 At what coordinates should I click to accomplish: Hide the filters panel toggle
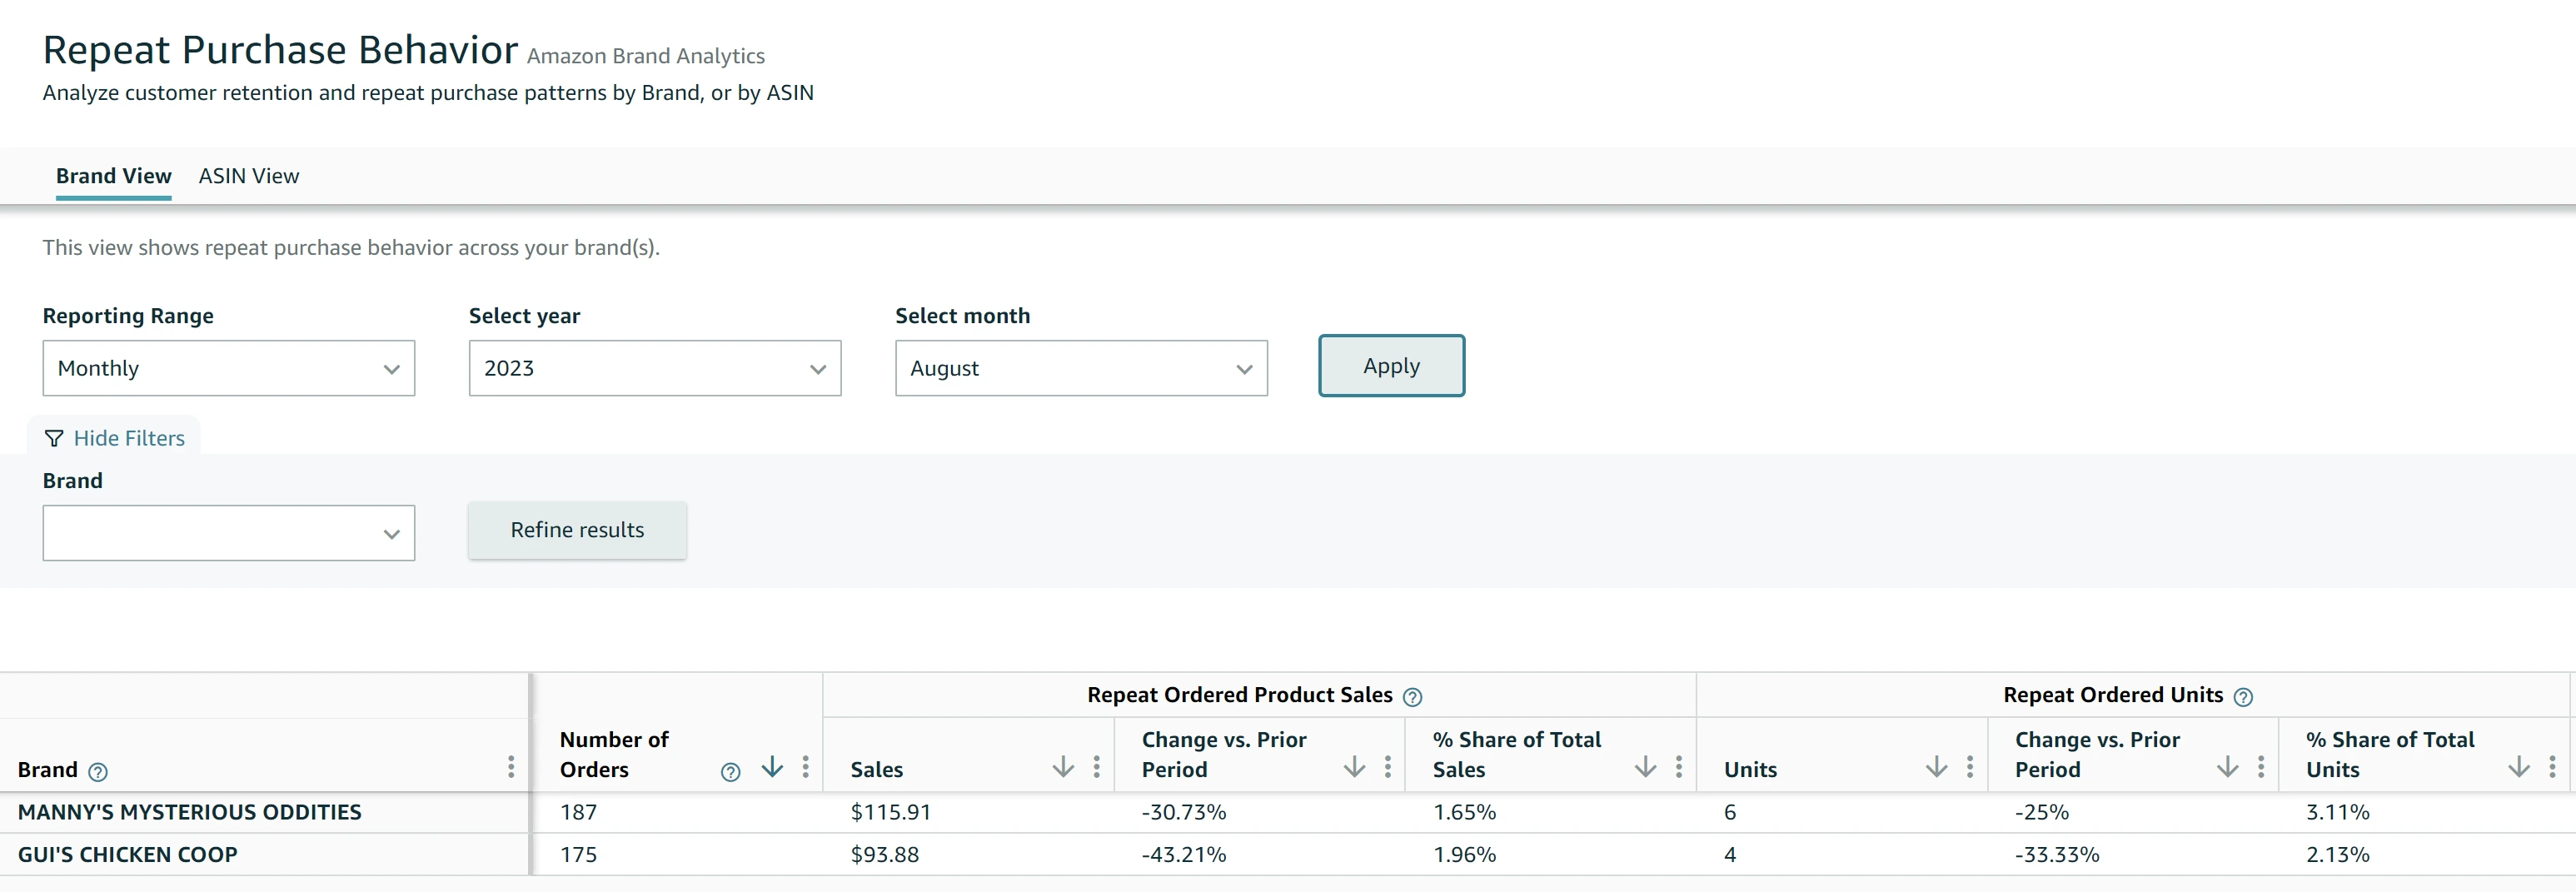pos(114,438)
